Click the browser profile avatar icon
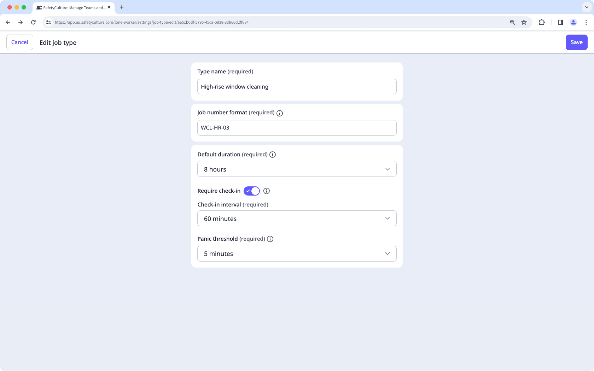Image resolution: width=594 pixels, height=371 pixels. [573, 22]
